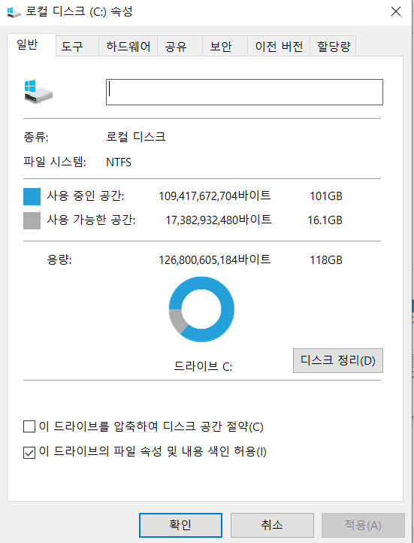
Task: Open the 이전 버전 tab
Action: point(279,46)
